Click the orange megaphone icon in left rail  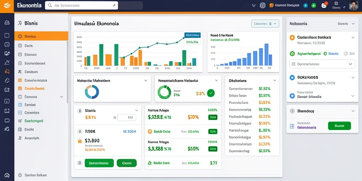point(7,71)
